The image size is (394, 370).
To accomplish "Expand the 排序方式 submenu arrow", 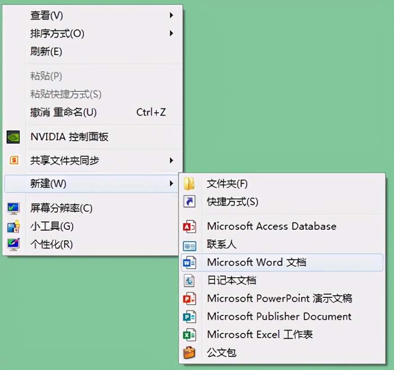I will pyautogui.click(x=171, y=33).
